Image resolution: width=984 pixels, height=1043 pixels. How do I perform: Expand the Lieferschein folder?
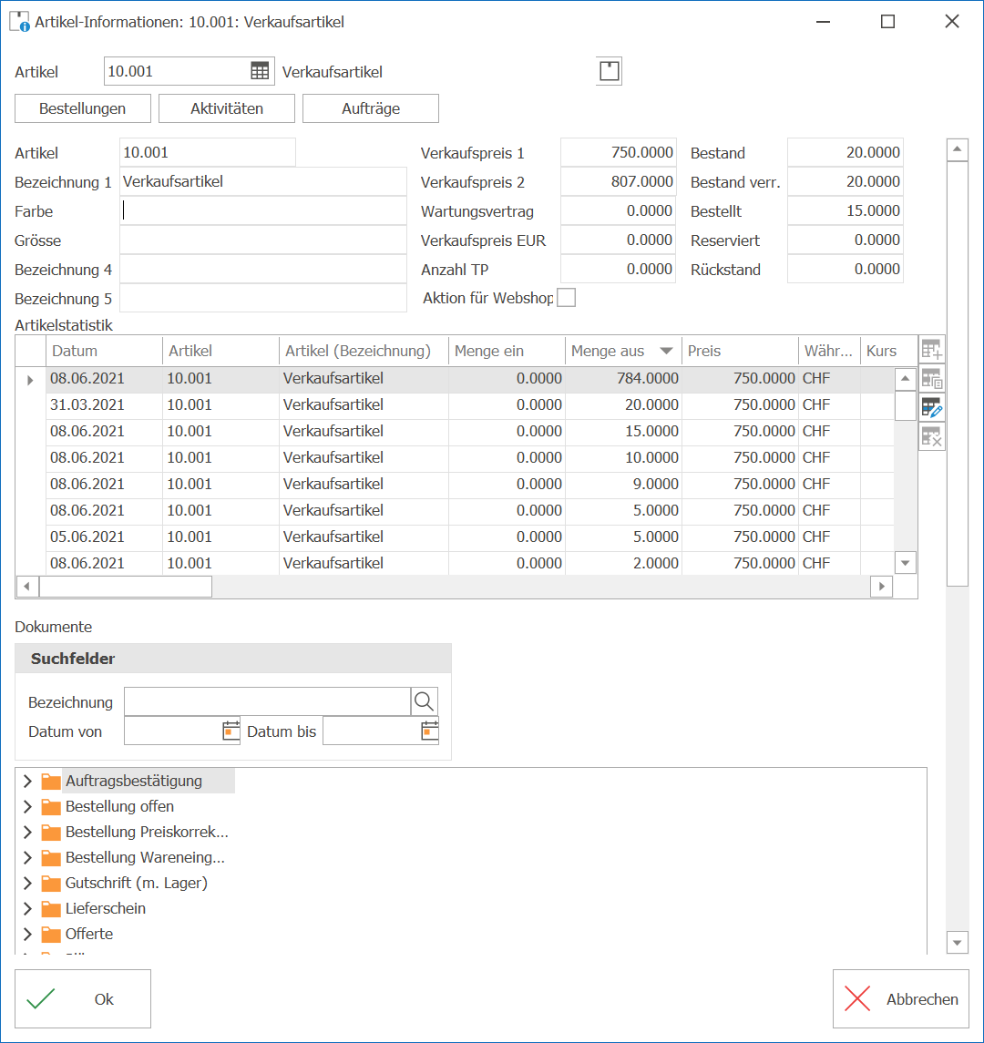point(27,908)
